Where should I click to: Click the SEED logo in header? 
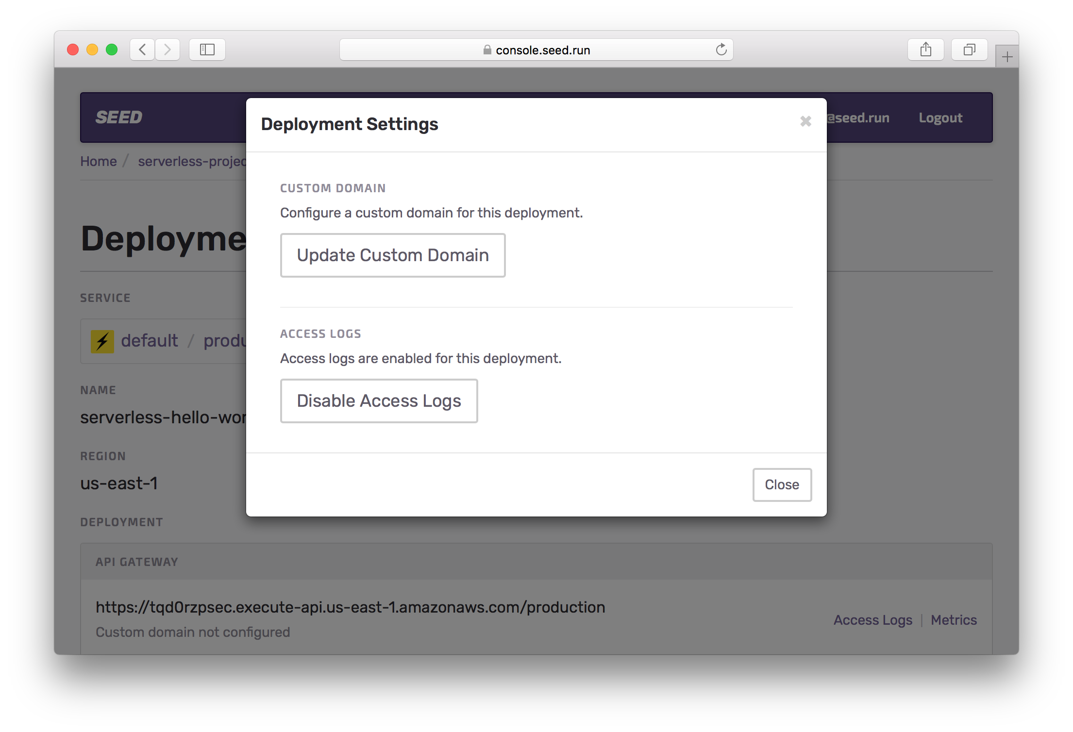119,117
